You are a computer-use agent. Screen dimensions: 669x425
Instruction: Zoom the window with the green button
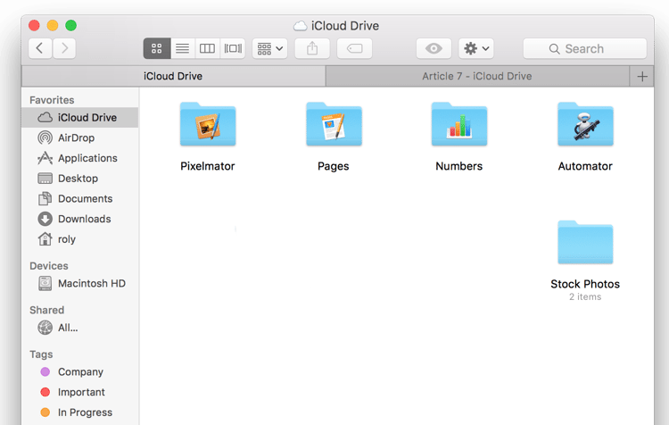tap(70, 26)
